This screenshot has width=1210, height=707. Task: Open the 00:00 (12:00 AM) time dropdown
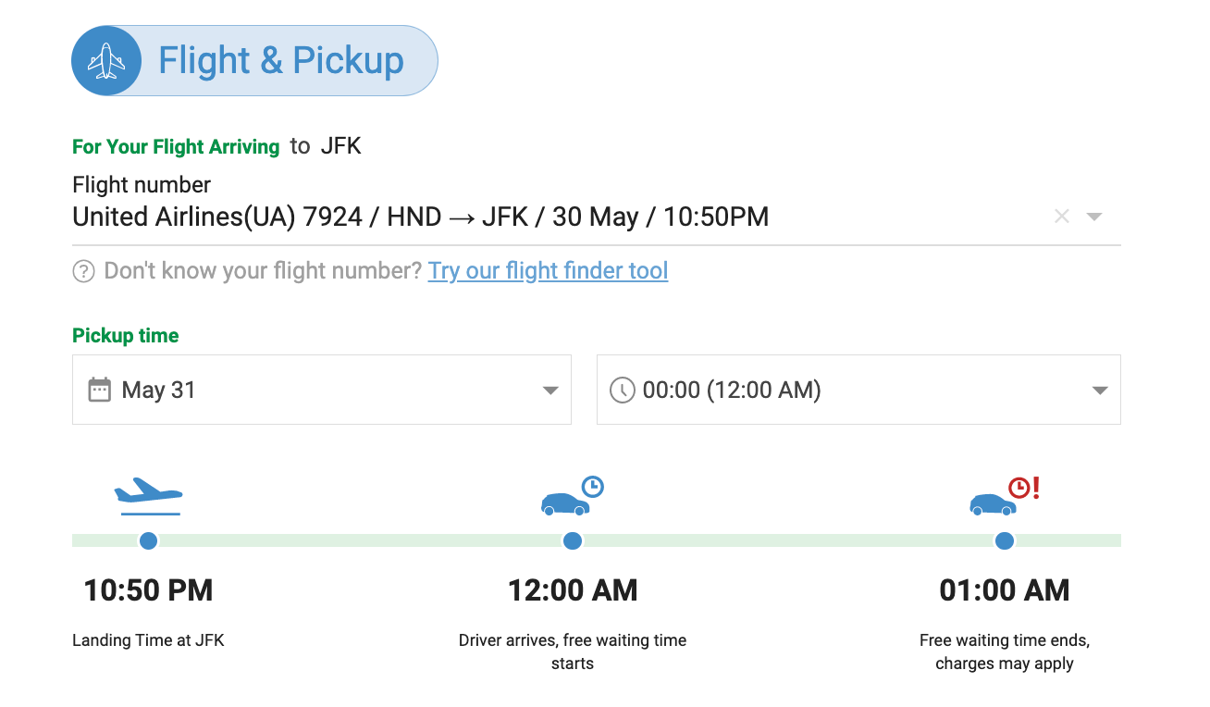[858, 390]
